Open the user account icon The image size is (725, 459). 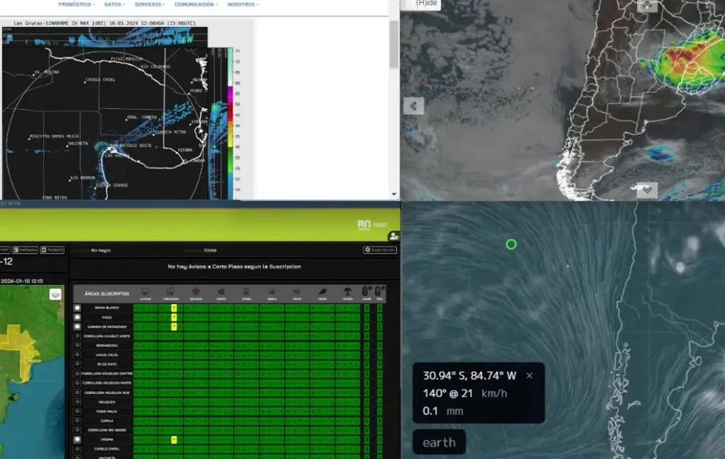point(394,236)
